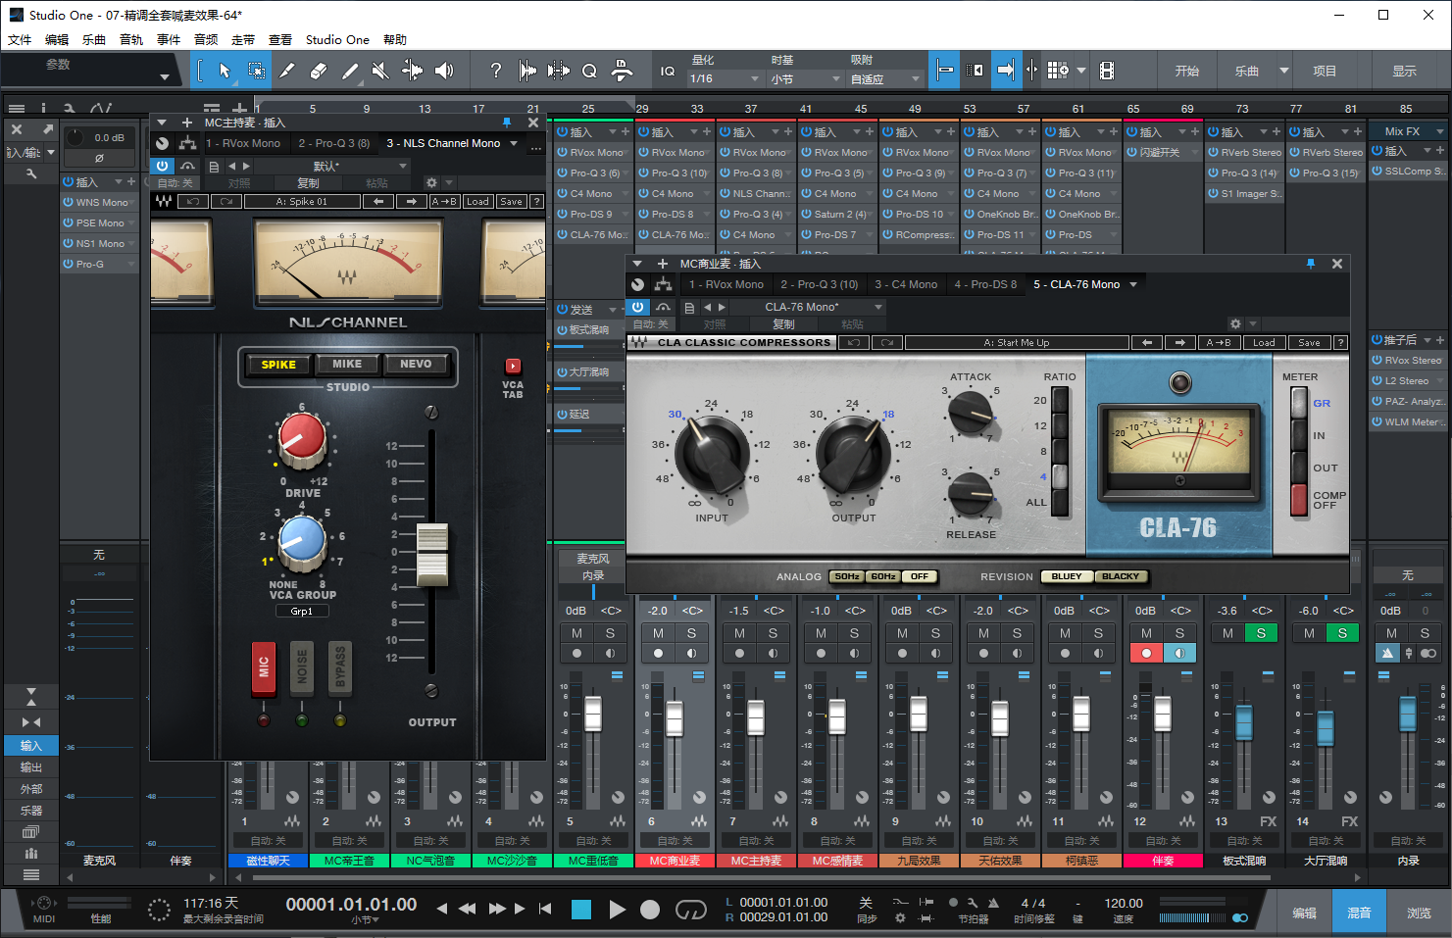Select the Bend tool
This screenshot has width=1452, height=938.
pyautogui.click(x=412, y=71)
